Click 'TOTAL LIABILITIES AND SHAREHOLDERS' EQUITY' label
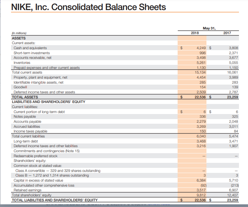The height and width of the screenshot is (207, 248). [55, 200]
